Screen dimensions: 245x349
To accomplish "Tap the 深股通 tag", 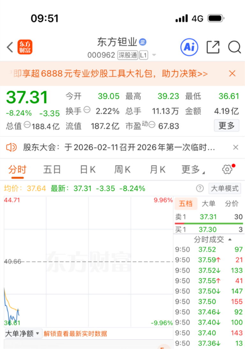I will point(128,55).
